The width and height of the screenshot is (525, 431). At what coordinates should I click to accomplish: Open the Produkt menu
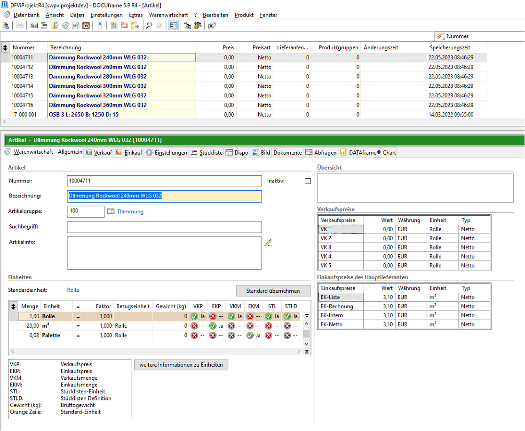tap(244, 15)
